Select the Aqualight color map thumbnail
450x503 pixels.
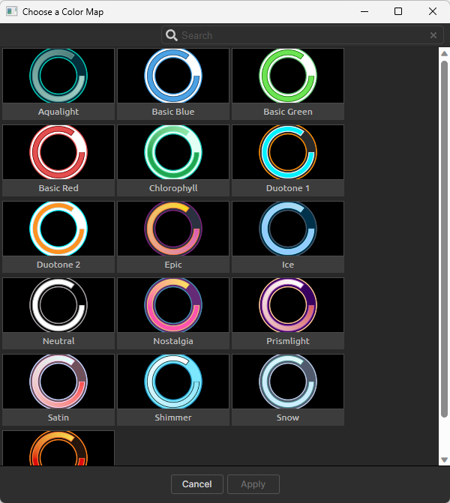pyautogui.click(x=58, y=84)
